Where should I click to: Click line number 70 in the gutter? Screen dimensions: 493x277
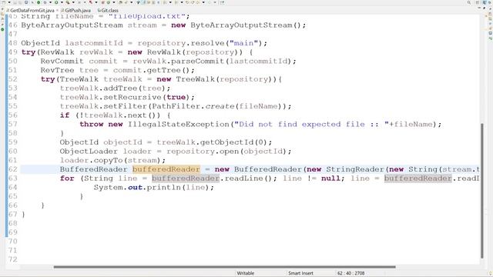[12, 242]
